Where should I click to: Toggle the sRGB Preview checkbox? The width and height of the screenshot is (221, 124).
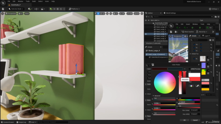pos(190,69)
